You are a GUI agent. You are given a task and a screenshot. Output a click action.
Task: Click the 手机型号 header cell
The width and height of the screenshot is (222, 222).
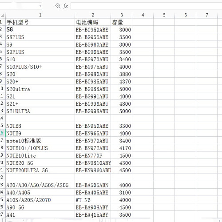coord(40,22)
